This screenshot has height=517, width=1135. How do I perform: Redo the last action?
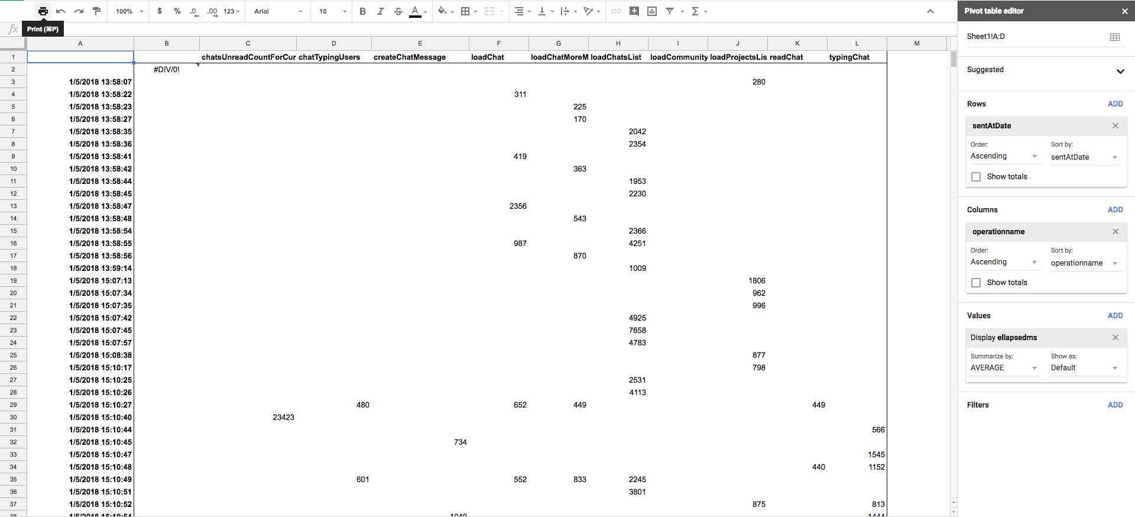pos(79,11)
